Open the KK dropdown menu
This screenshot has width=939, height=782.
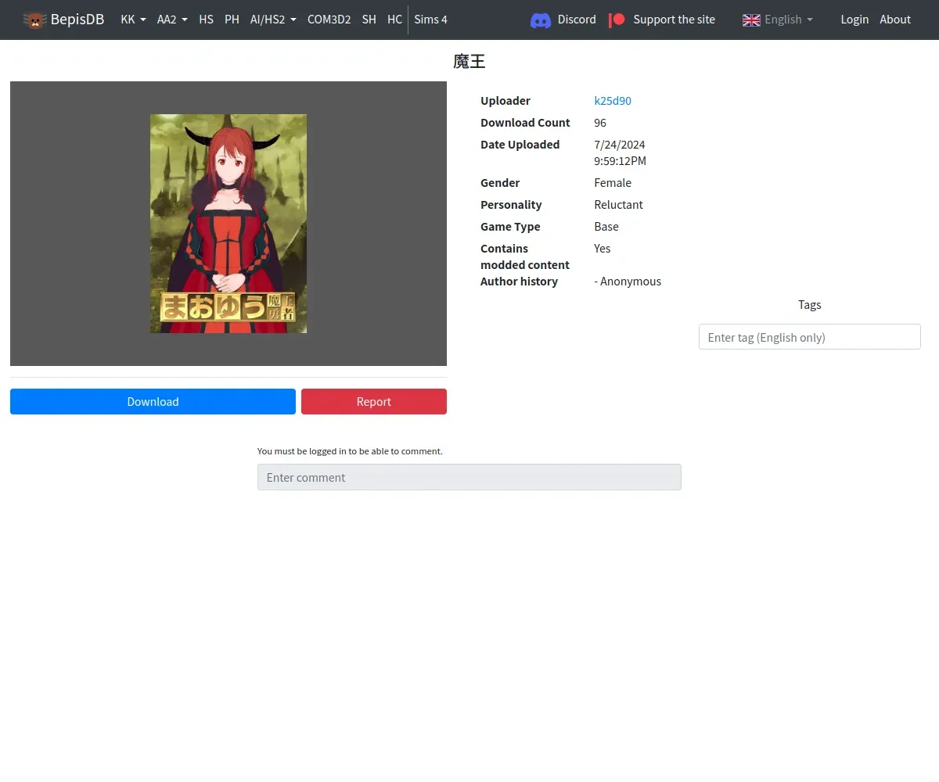[134, 20]
